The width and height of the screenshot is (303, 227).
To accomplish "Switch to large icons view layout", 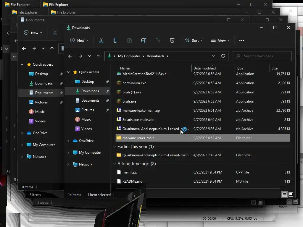I will coord(291,194).
